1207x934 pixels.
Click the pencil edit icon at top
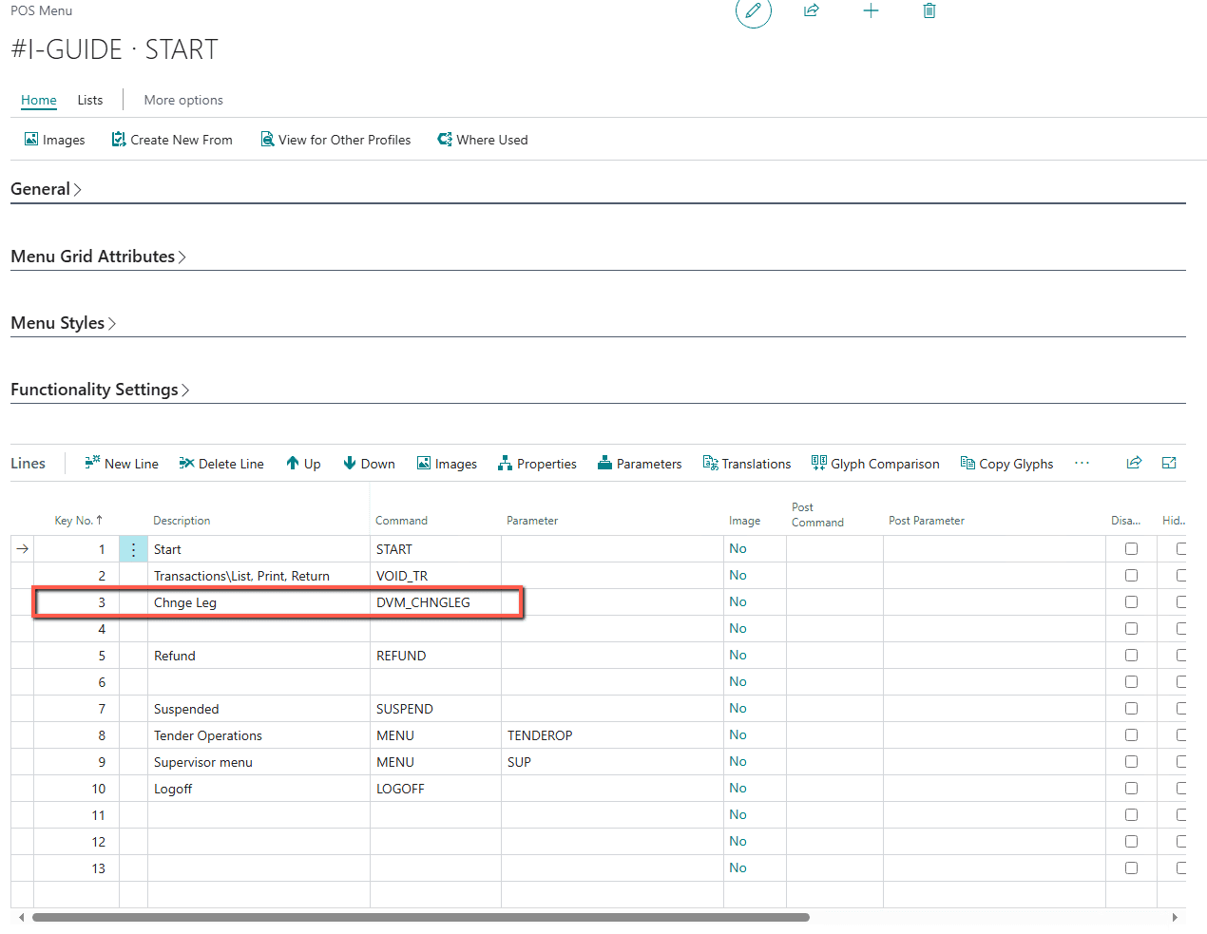coord(753,10)
